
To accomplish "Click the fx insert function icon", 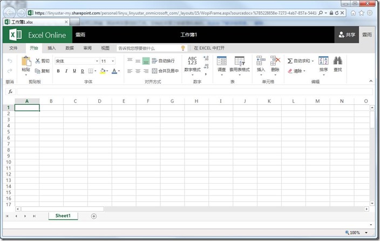I will point(10,91).
